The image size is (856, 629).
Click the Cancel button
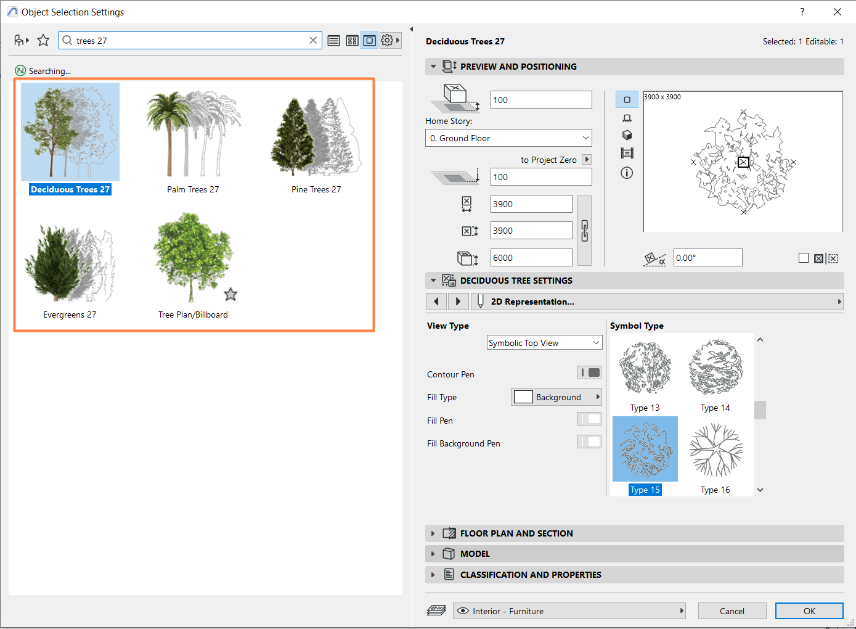732,611
